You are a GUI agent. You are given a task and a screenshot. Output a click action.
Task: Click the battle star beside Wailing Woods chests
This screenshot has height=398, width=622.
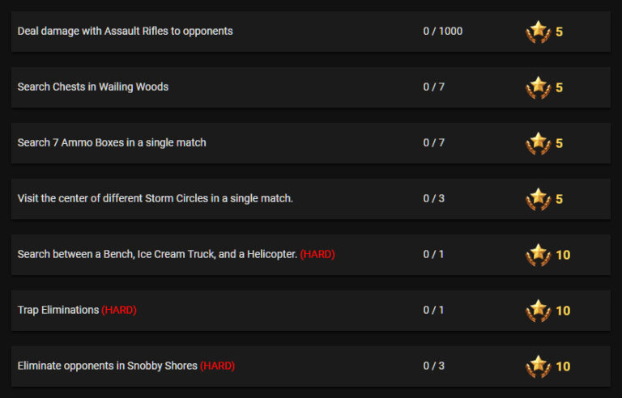pyautogui.click(x=539, y=87)
